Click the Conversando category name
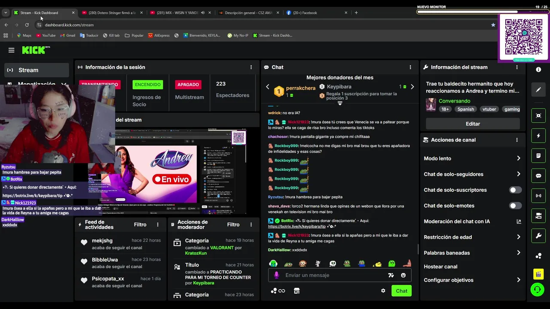 coord(454,101)
